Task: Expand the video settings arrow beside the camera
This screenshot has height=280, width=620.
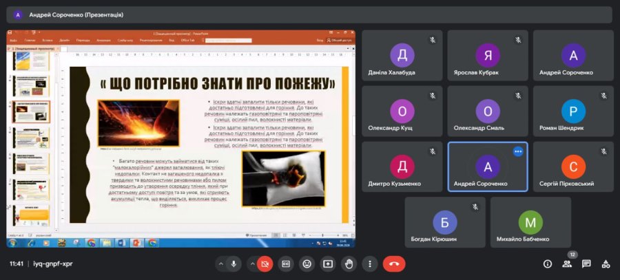Action: click(251, 263)
